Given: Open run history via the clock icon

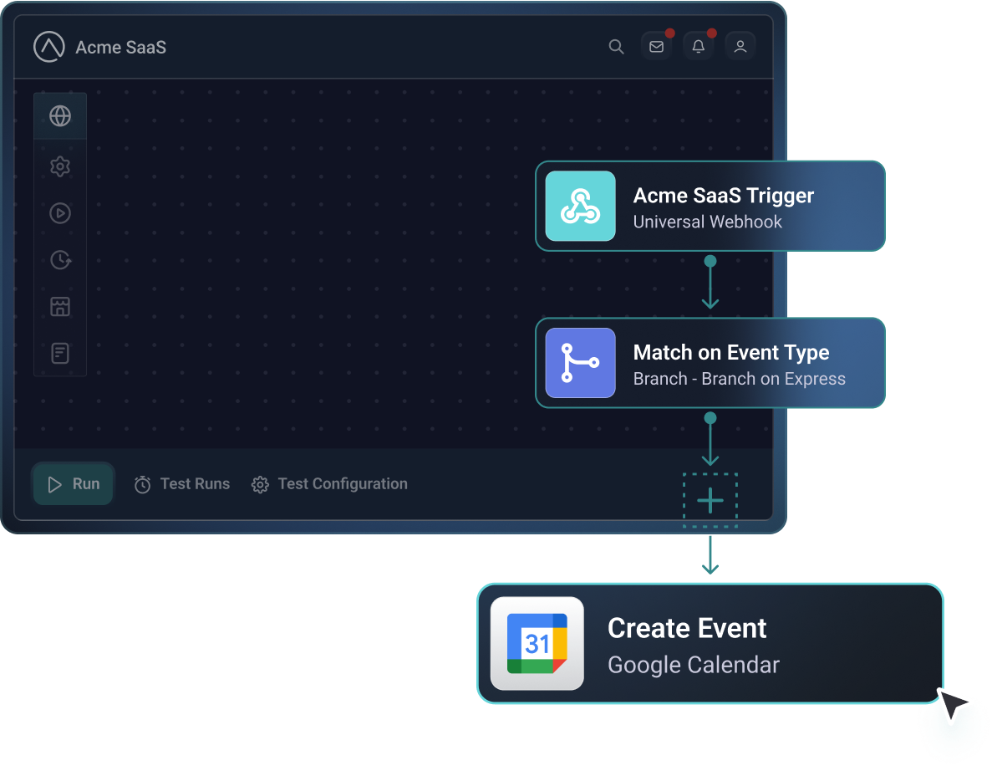Looking at the screenshot, I should [x=59, y=260].
